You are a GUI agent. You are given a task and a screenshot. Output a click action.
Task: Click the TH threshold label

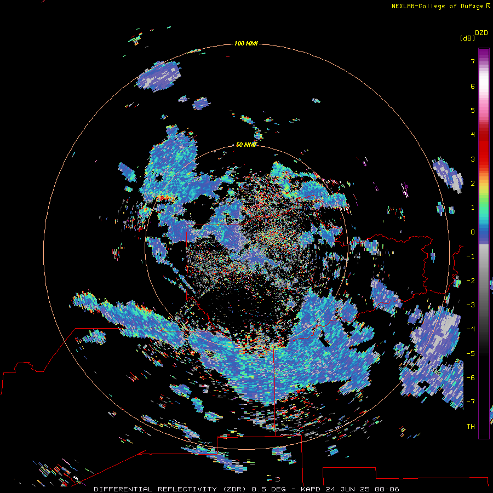pyautogui.click(x=471, y=427)
